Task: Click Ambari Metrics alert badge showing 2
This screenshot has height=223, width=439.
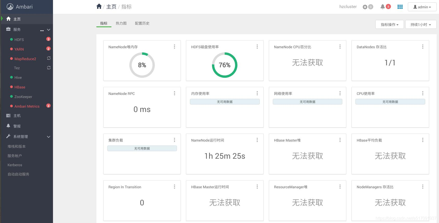Action: click(48, 106)
